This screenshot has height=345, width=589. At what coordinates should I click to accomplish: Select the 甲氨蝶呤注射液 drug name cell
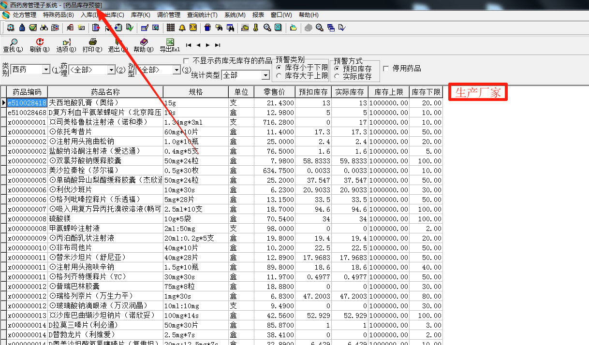tap(105, 229)
